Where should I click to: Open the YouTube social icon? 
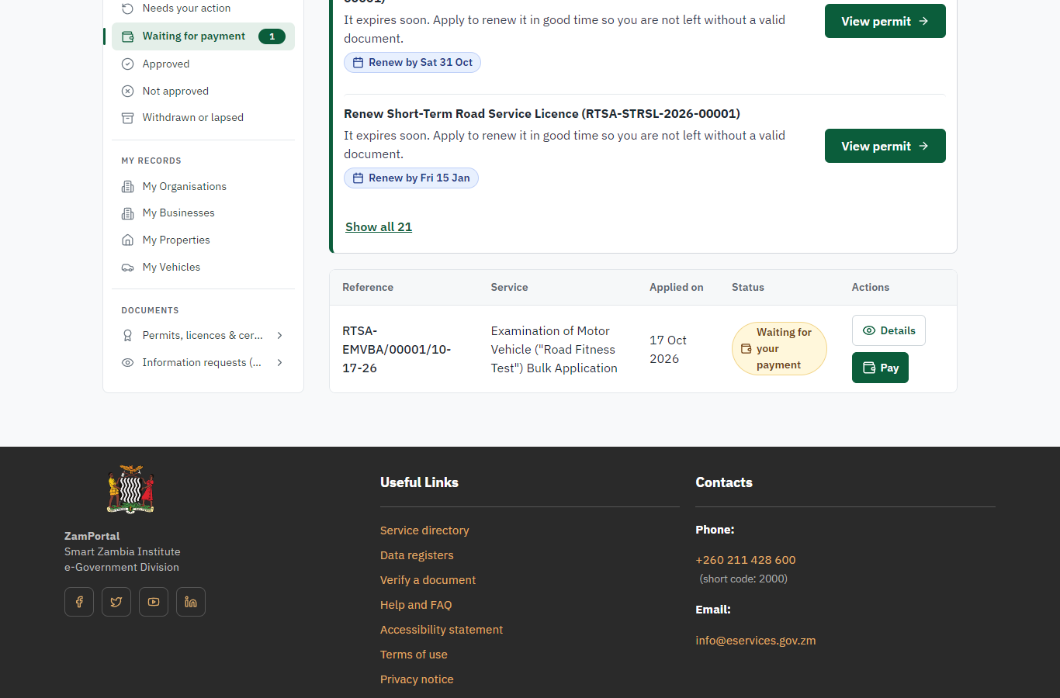154,602
